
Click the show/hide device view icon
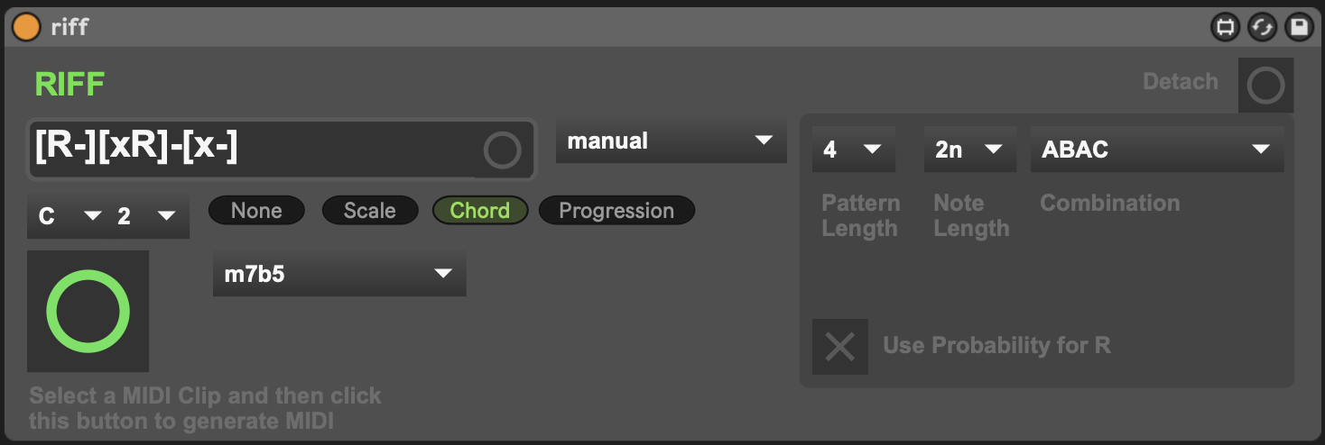point(1225,27)
